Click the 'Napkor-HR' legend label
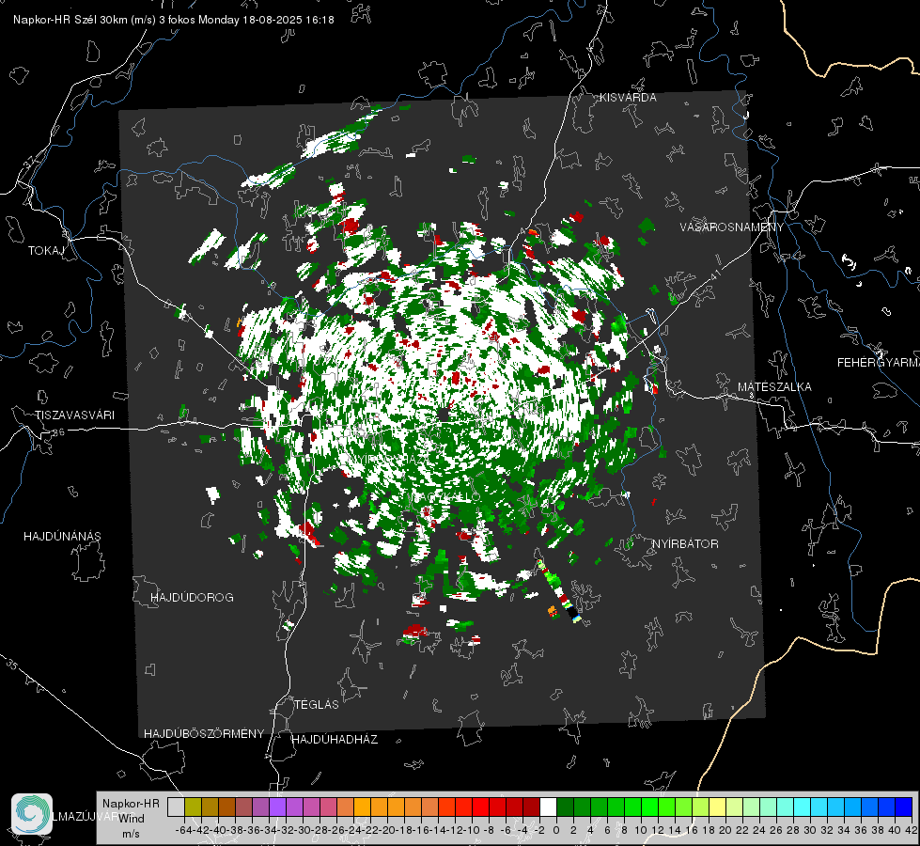The image size is (920, 846). 131,804
